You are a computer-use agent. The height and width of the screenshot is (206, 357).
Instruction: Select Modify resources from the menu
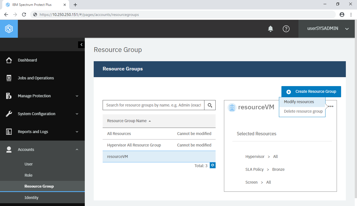point(302,102)
